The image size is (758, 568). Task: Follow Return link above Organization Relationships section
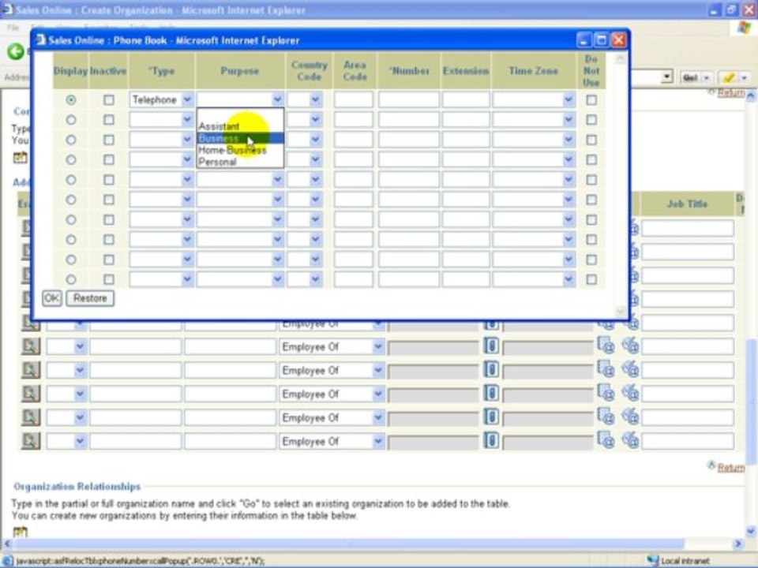coord(730,468)
